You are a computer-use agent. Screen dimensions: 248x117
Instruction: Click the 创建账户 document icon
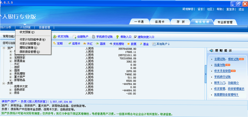(x=75, y=37)
